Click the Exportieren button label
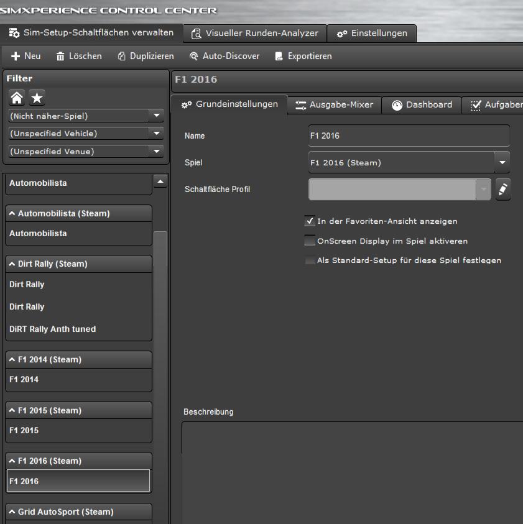Image resolution: width=523 pixels, height=524 pixels. coord(310,56)
